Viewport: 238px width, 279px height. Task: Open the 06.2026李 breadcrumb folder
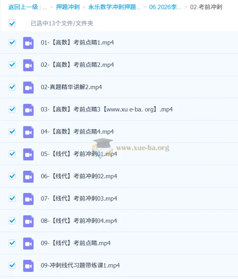coord(165,7)
